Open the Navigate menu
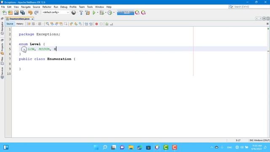 tap(26, 7)
